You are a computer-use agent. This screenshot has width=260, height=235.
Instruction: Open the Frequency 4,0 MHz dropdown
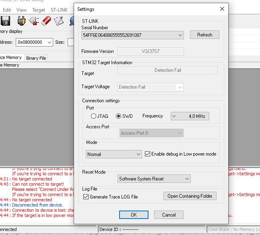tap(190, 116)
